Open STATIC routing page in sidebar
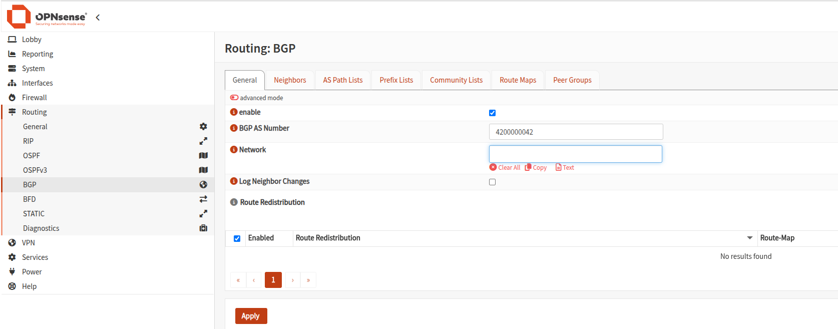 108,214
